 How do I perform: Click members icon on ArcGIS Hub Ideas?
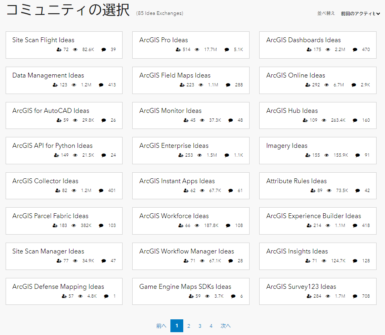[x=305, y=120]
